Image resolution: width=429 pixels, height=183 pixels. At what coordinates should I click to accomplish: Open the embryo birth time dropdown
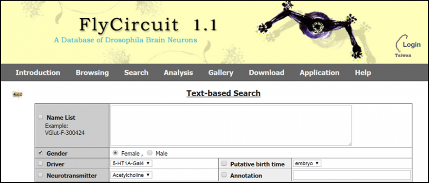tap(307, 163)
